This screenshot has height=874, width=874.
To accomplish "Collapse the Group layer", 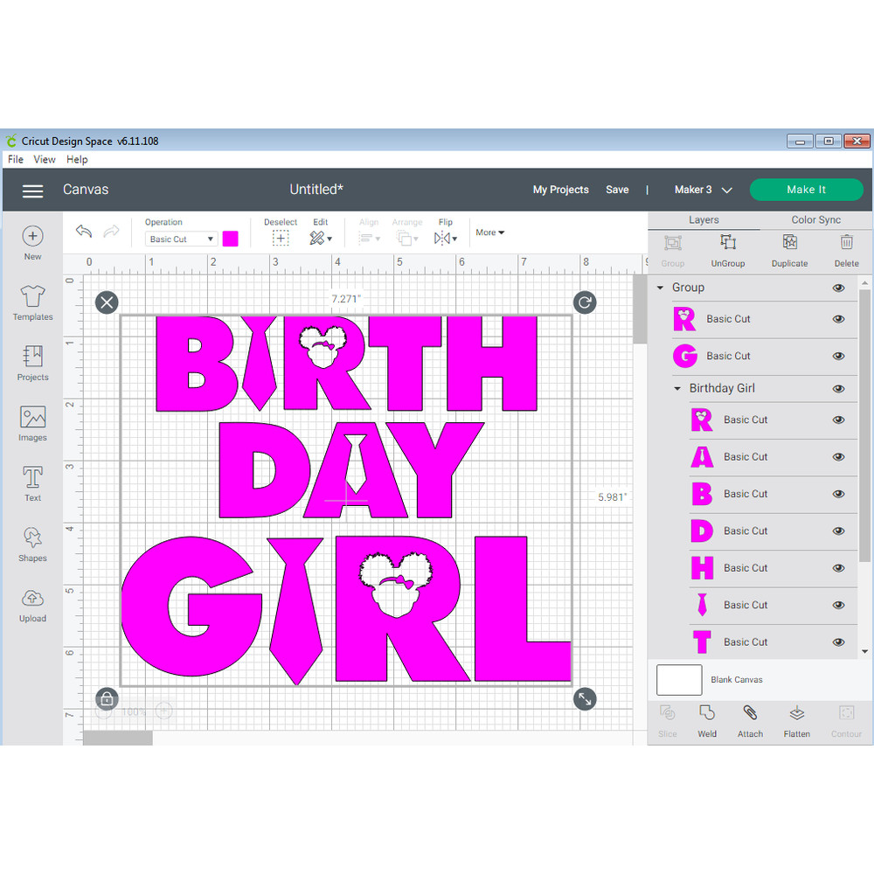I will click(x=660, y=287).
